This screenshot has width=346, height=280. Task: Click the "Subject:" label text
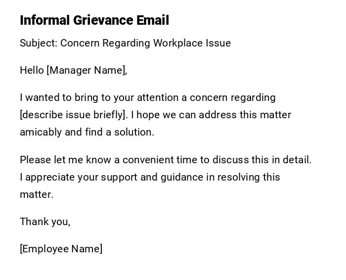click(x=39, y=43)
